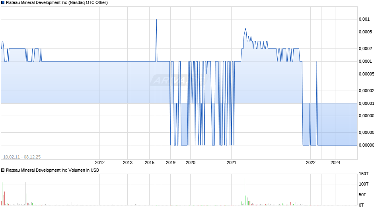Viewport: 374px width, 209px height.
Task: Click the 2019 x-axis label
Action: tap(171, 163)
